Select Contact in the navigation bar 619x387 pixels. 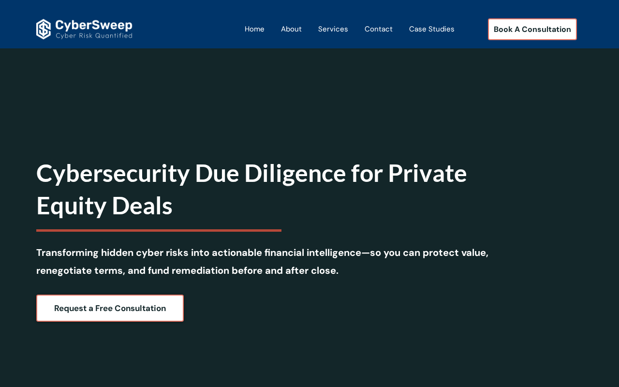click(379, 29)
